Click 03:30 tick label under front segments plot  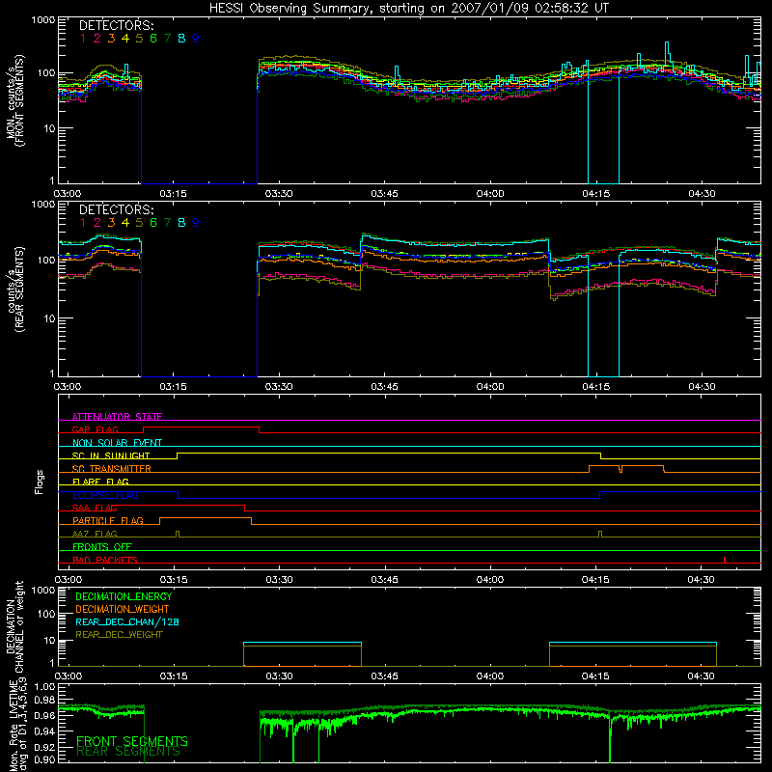tap(279, 194)
